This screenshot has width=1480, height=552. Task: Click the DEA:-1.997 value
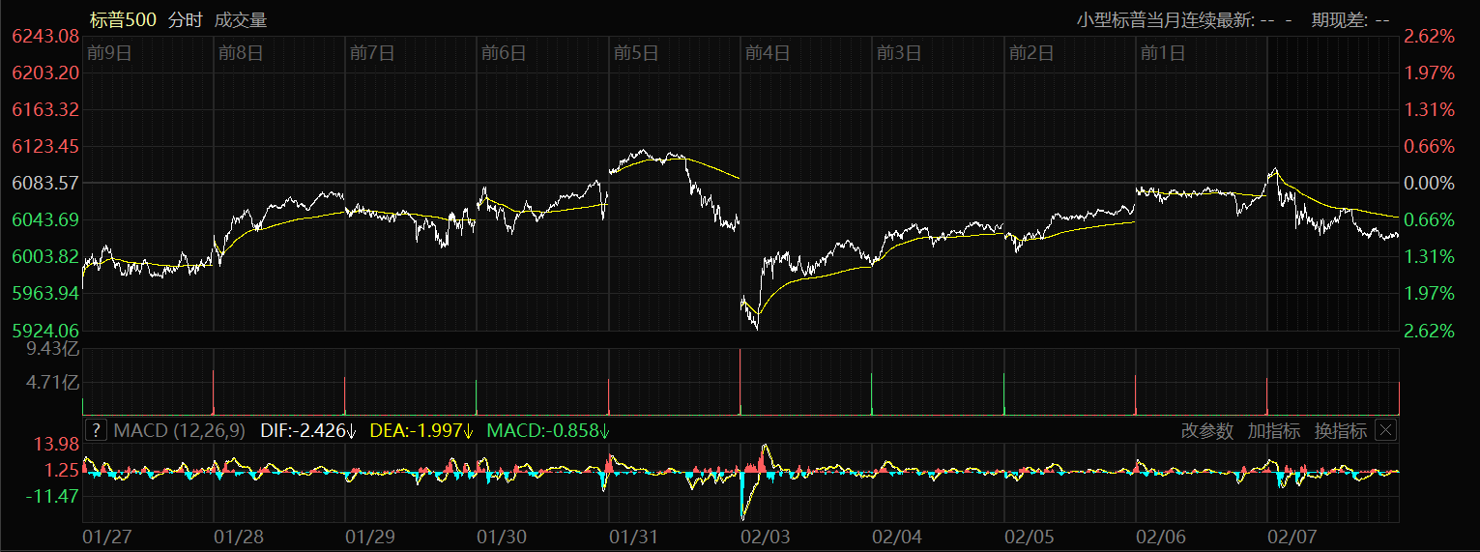coord(422,430)
